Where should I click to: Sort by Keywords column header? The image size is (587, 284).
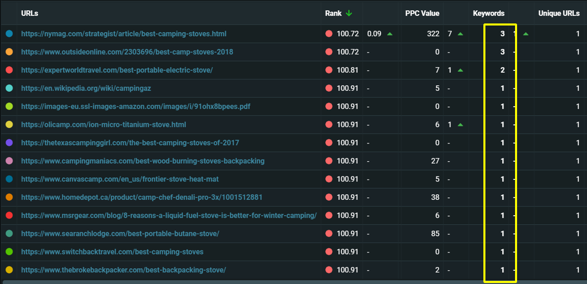488,13
